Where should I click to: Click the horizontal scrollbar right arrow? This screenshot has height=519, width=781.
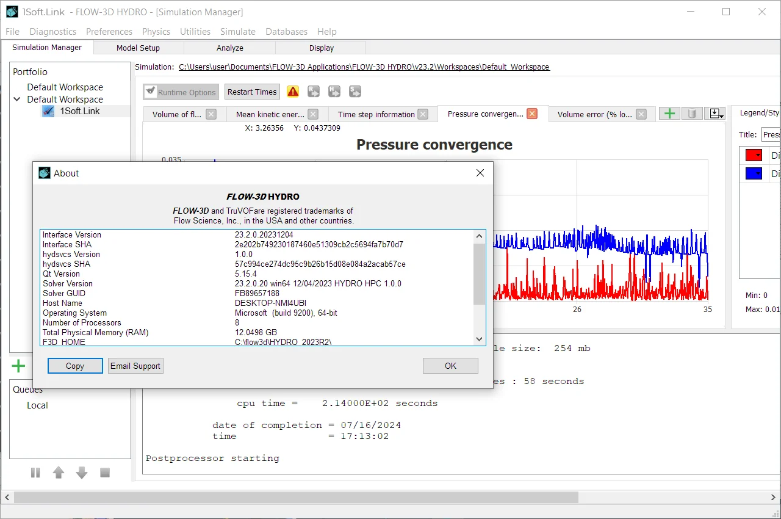[774, 497]
